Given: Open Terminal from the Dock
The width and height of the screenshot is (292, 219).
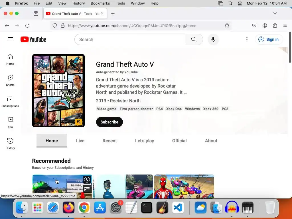Looking at the screenshot, I should [x=147, y=208].
